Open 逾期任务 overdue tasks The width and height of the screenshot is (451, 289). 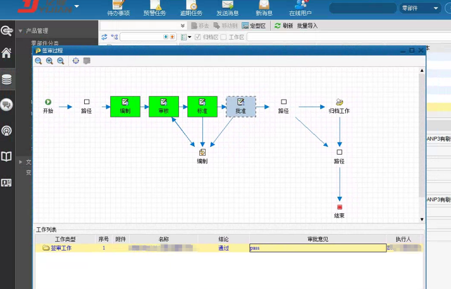tap(191, 8)
